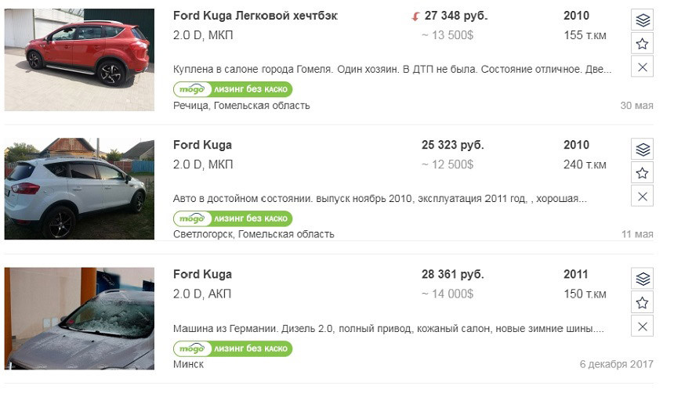
Task: Remove the 28 361 руб. listing with X
Action: tap(643, 326)
